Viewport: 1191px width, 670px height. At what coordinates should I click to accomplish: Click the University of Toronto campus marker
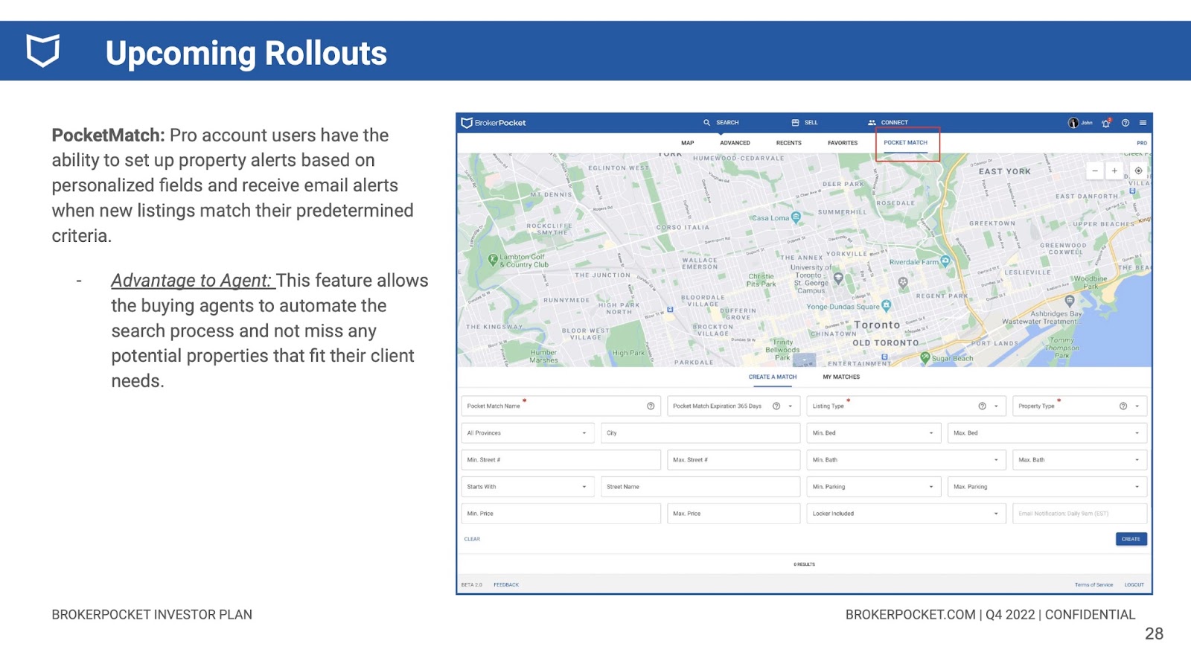tap(838, 278)
